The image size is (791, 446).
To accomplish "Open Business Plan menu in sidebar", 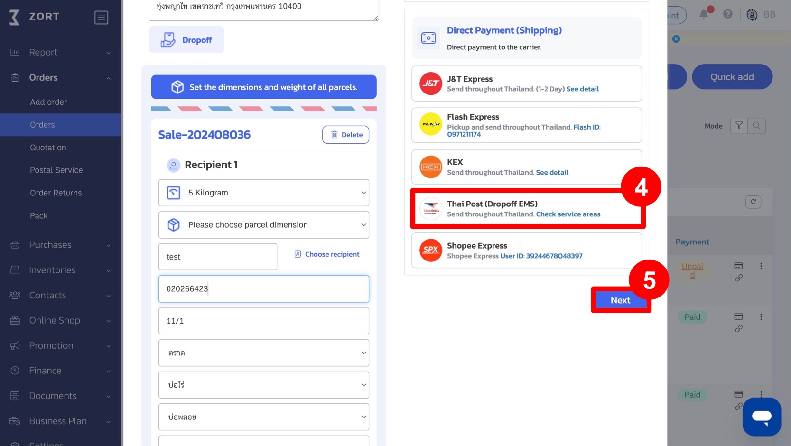I will 58,421.
